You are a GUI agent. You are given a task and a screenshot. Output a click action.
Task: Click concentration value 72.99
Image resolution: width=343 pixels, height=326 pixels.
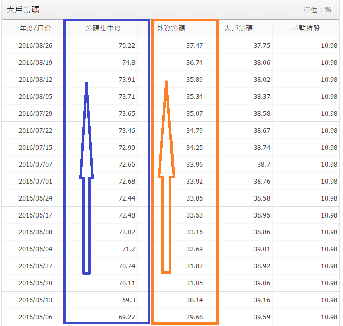tap(127, 148)
